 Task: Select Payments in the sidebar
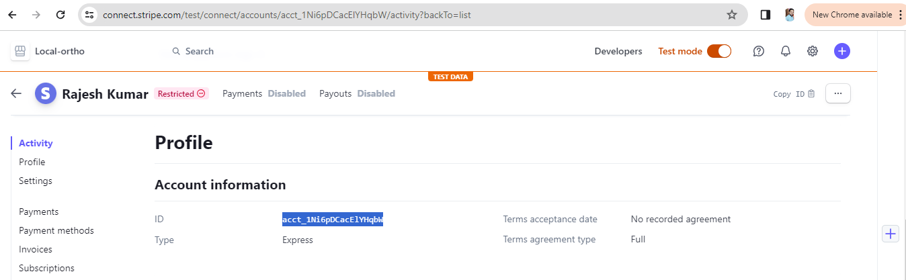39,212
